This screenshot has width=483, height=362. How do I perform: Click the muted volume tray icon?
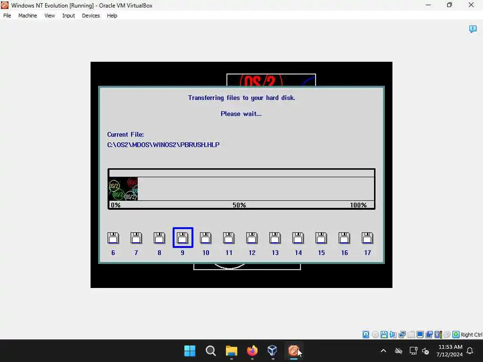426,351
